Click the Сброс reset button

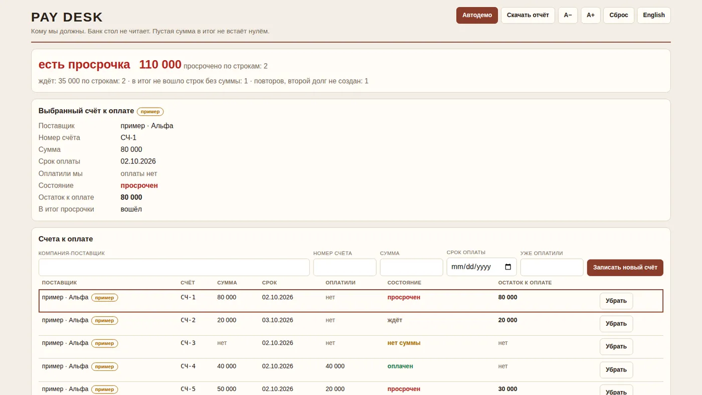click(x=619, y=15)
